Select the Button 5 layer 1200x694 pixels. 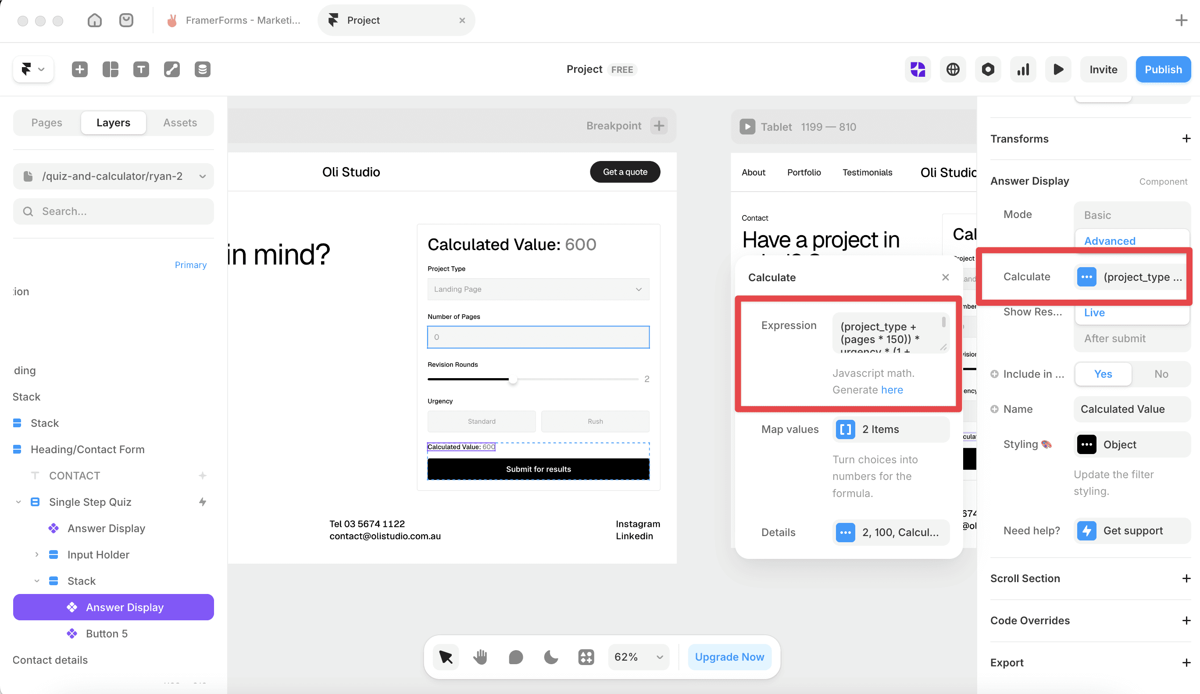tap(107, 633)
